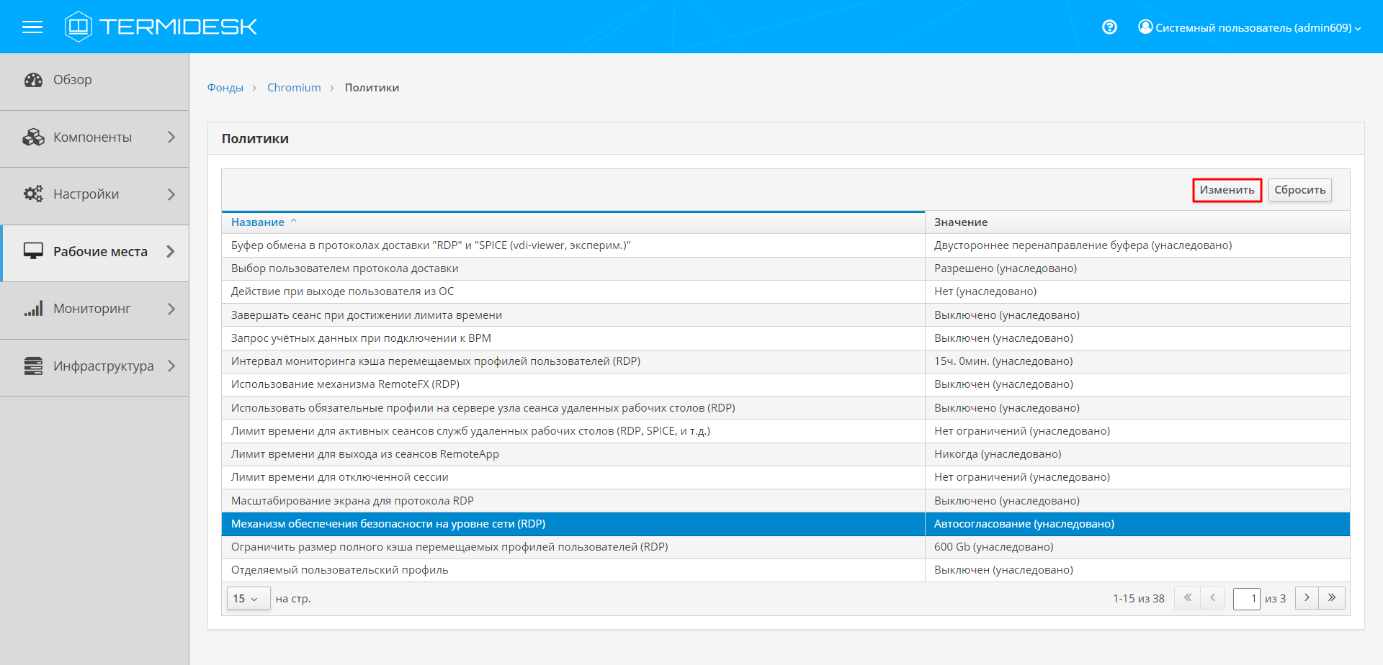1383x665 pixels.
Task: Click the Инфраструктура server icon
Action: [x=33, y=366]
